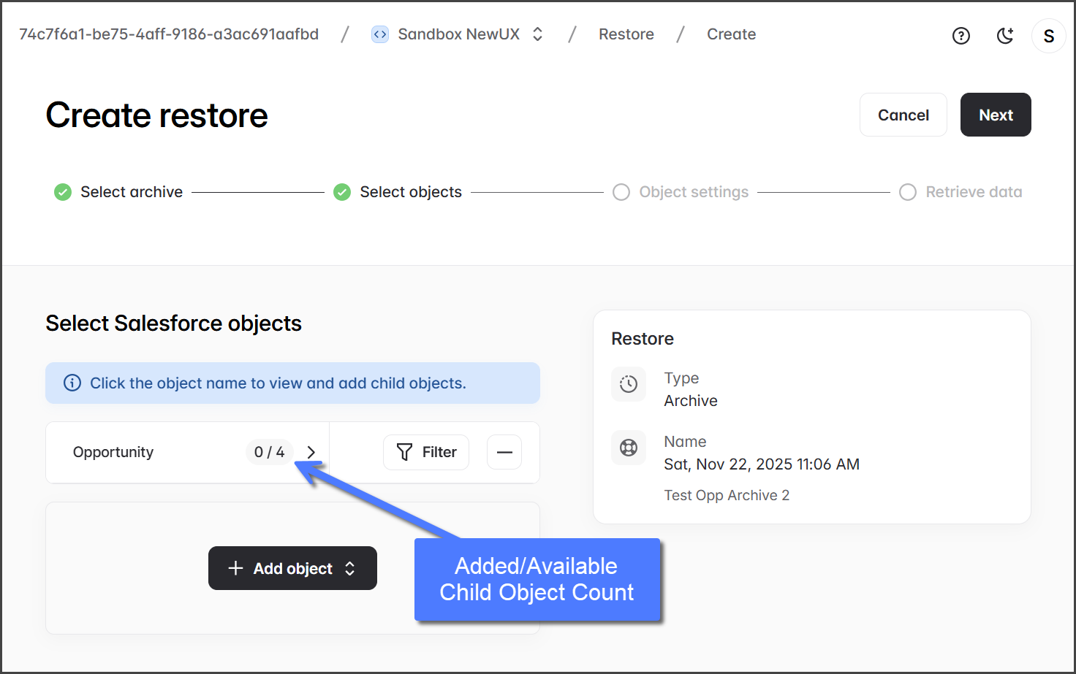Click the Select objects step label
Image resolution: width=1076 pixels, height=674 pixels.
click(x=411, y=192)
